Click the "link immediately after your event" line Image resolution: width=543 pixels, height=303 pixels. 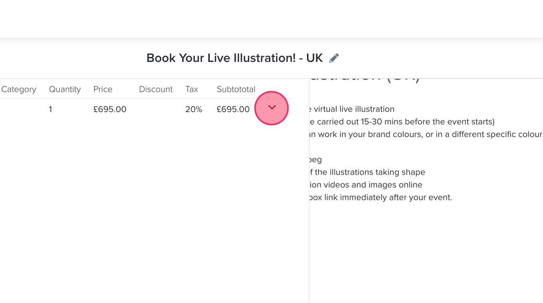381,197
